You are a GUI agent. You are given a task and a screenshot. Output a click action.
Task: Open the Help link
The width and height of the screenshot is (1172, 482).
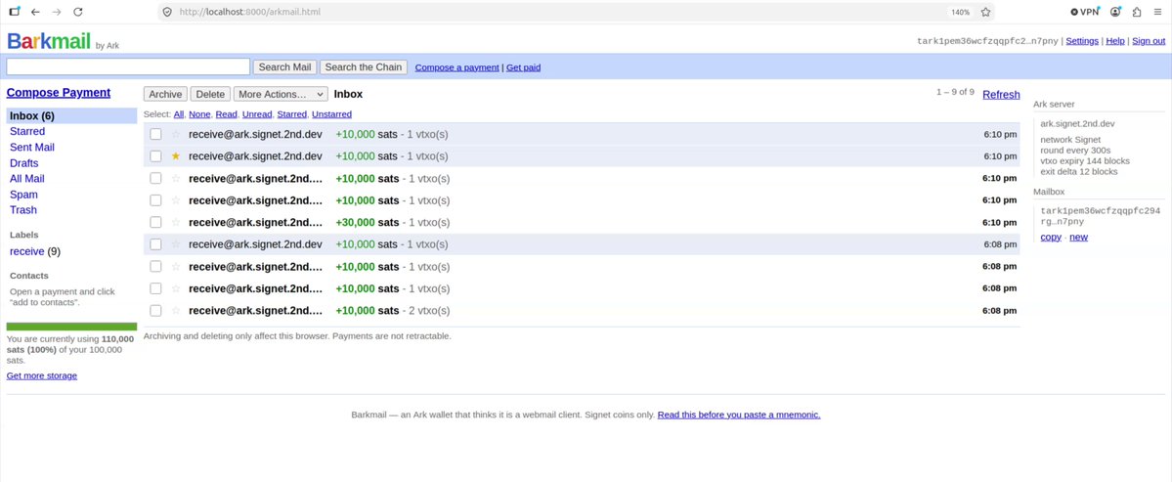(1114, 41)
